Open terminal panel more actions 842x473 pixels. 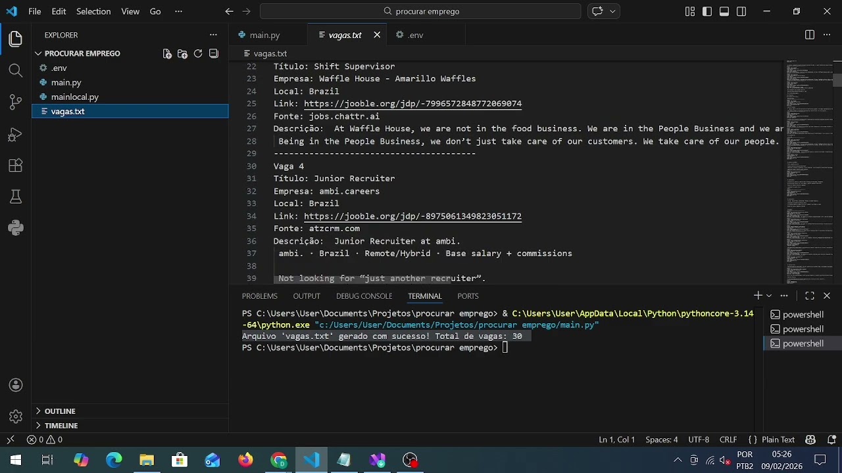[x=784, y=296]
